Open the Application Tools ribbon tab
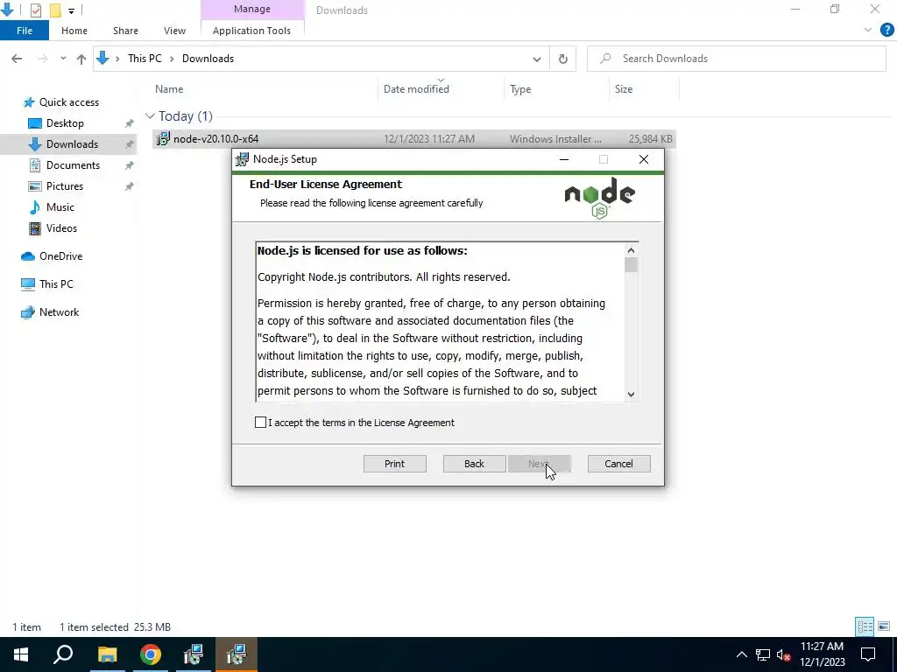Image resolution: width=897 pixels, height=672 pixels. tap(251, 31)
